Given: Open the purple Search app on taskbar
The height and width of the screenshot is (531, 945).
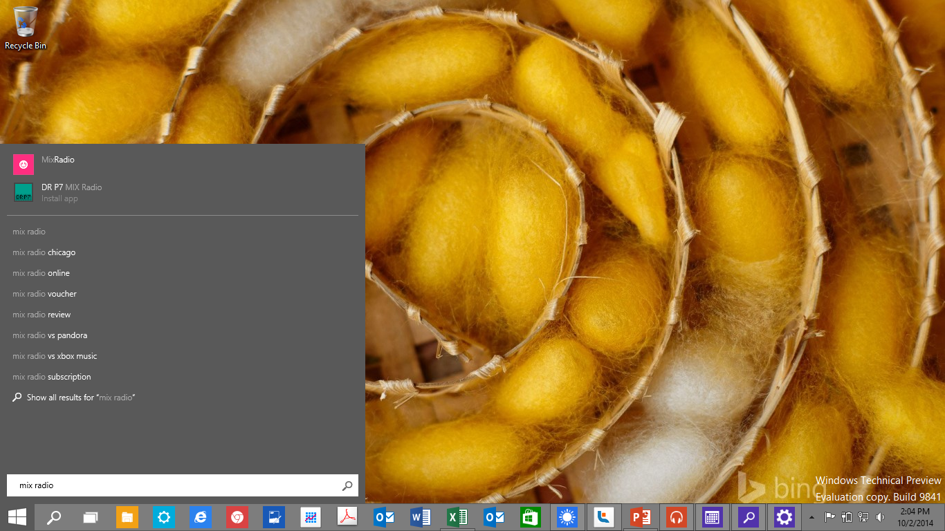Looking at the screenshot, I should point(749,517).
